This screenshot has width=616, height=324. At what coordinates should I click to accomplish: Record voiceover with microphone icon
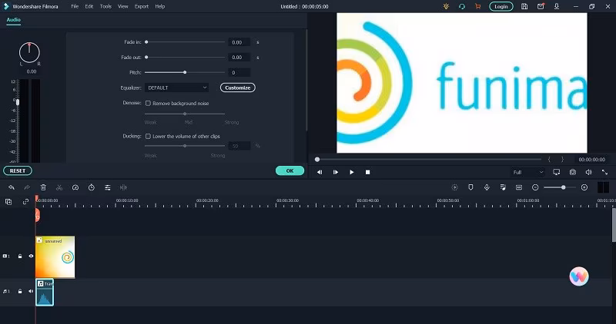pos(487,187)
